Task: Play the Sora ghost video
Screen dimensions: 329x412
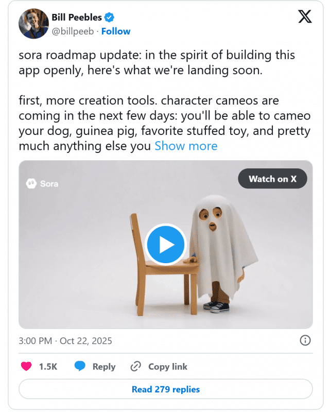Action: 166,244
